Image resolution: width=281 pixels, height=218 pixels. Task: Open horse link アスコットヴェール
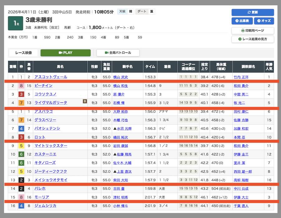click(x=51, y=77)
